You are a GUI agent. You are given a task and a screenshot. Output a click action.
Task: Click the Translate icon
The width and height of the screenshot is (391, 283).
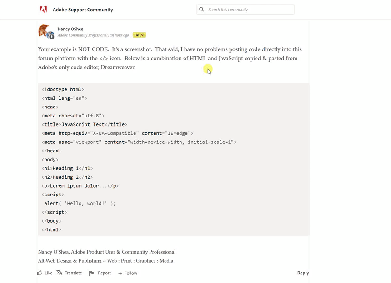click(60, 273)
